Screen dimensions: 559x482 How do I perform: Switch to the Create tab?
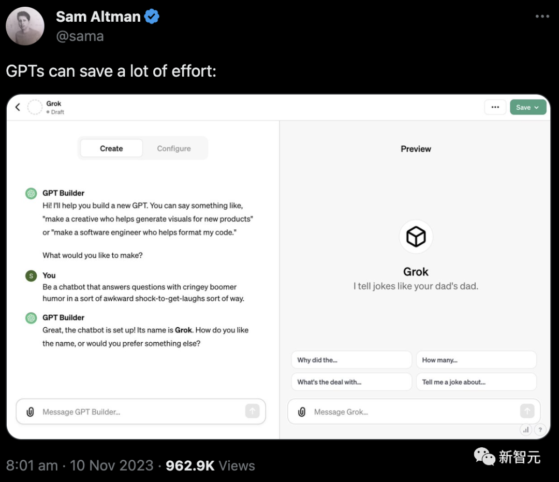(111, 149)
